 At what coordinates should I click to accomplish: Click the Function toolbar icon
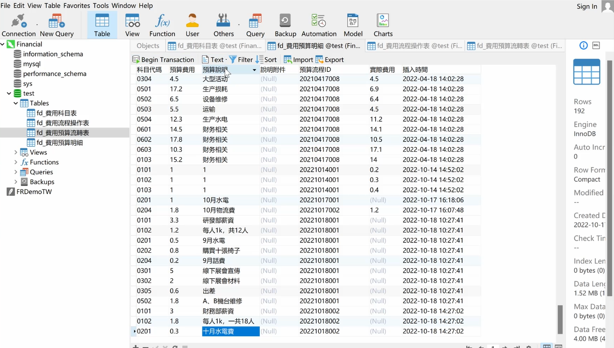coord(162,25)
